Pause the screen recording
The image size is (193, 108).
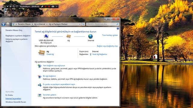tap(46, 7)
